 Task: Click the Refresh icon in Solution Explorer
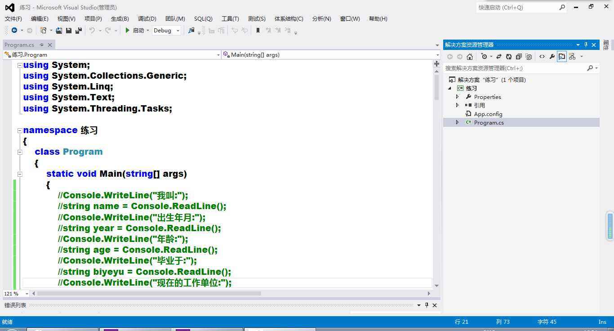509,57
